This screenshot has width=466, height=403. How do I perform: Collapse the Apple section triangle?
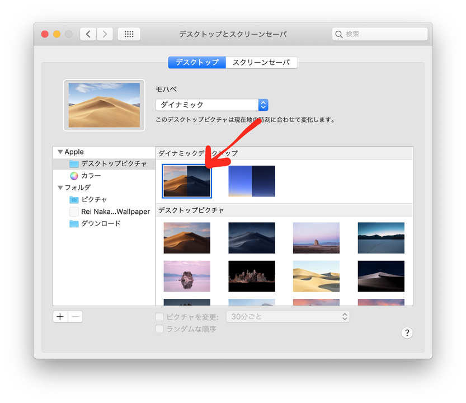pos(60,152)
